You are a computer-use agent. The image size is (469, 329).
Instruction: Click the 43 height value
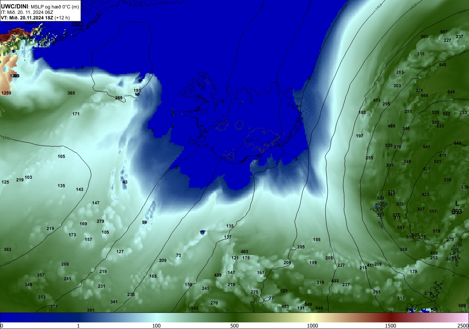tap(125, 182)
